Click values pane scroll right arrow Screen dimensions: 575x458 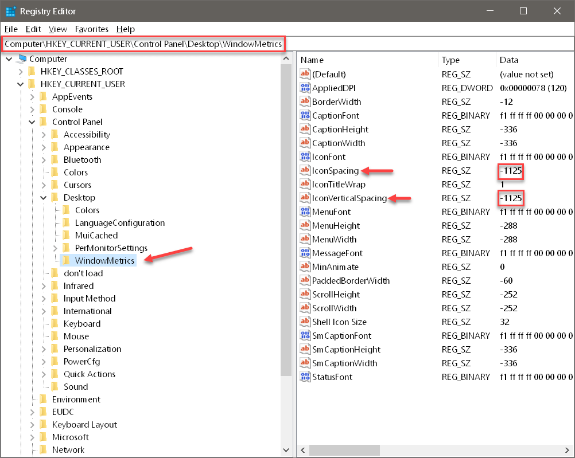click(568, 450)
